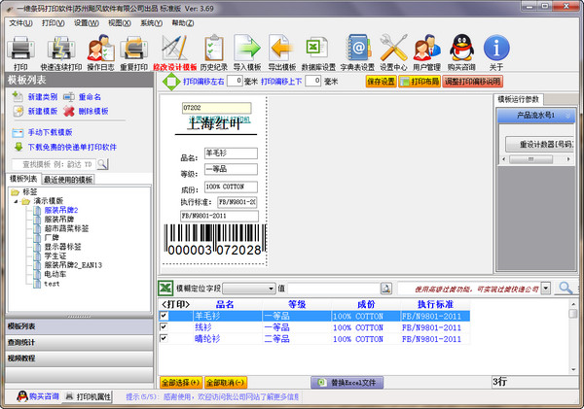Open 用户管理 user management
This screenshot has height=409, width=584.
pyautogui.click(x=427, y=52)
